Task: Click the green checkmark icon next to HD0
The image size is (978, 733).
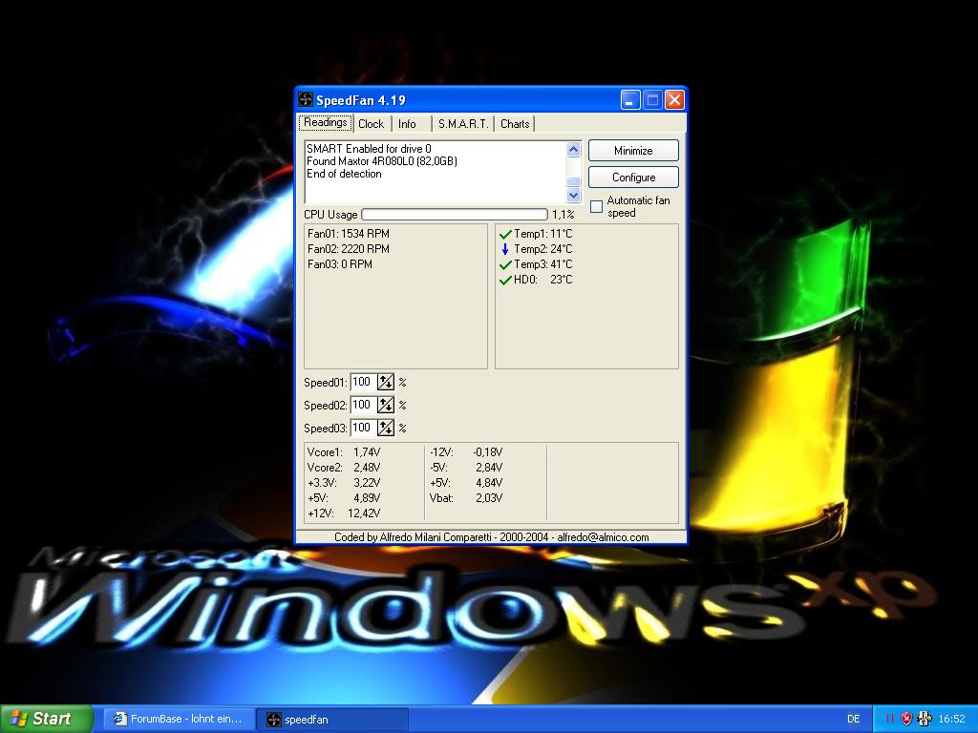Action: [505, 280]
